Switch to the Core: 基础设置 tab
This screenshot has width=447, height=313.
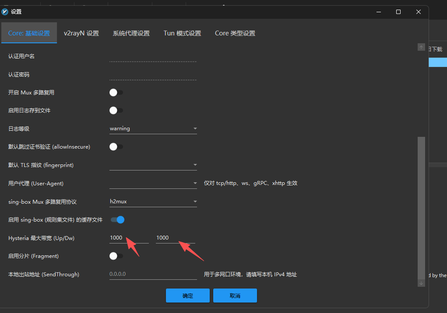click(x=29, y=33)
